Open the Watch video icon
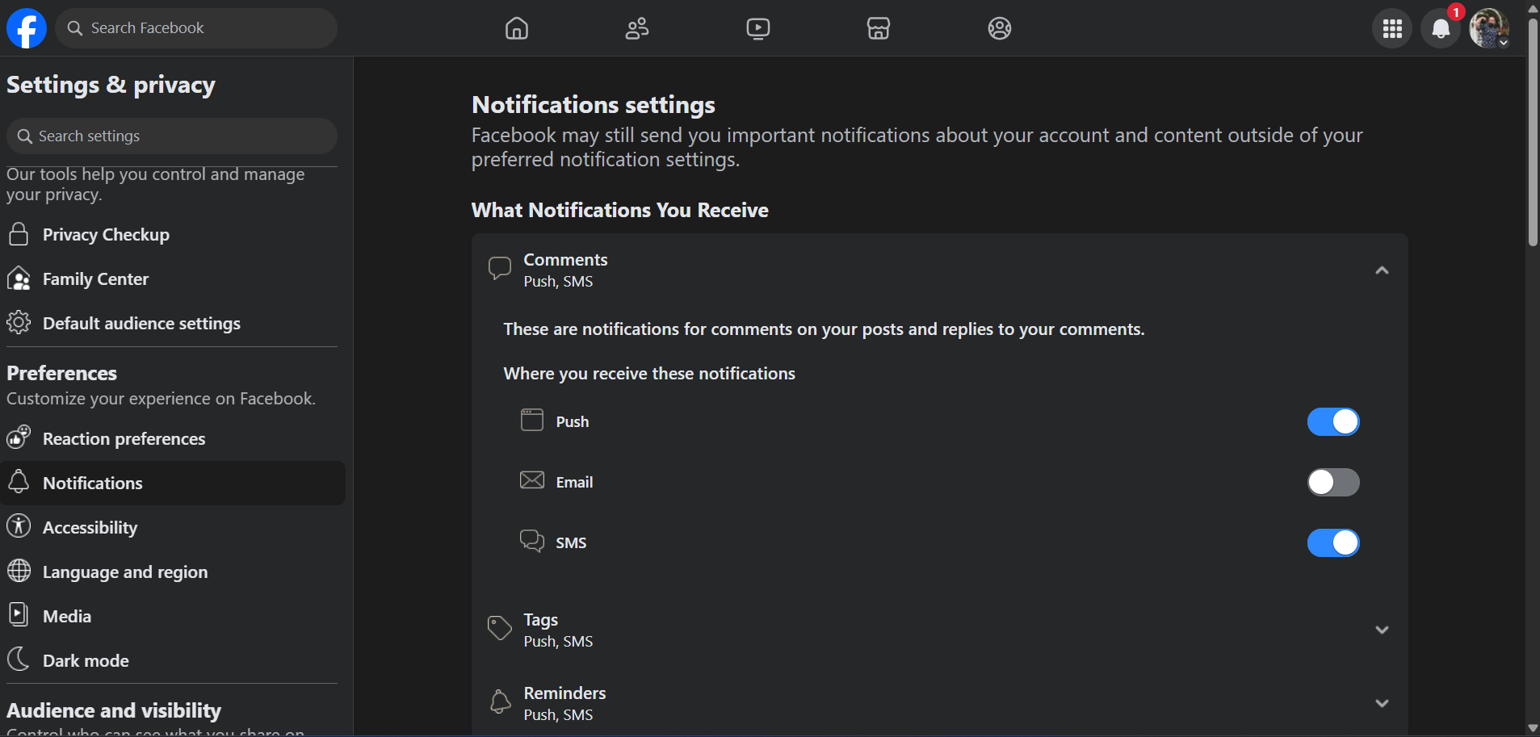The width and height of the screenshot is (1540, 737). pyautogui.click(x=758, y=28)
